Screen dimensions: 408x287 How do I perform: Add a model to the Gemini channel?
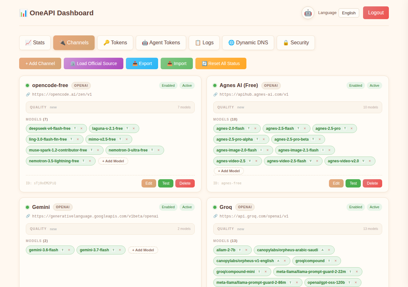pyautogui.click(x=143, y=250)
